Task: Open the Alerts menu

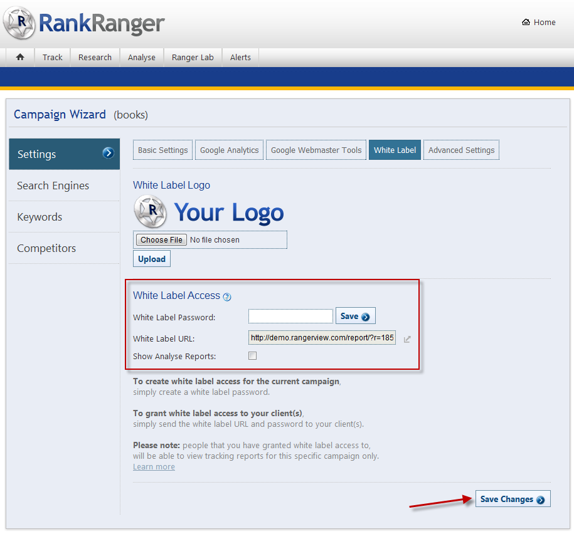Action: 240,58
